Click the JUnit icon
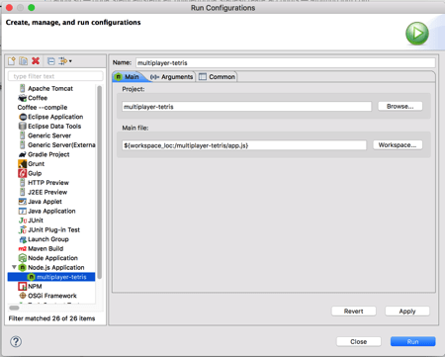The image size is (445, 357). [x=23, y=221]
